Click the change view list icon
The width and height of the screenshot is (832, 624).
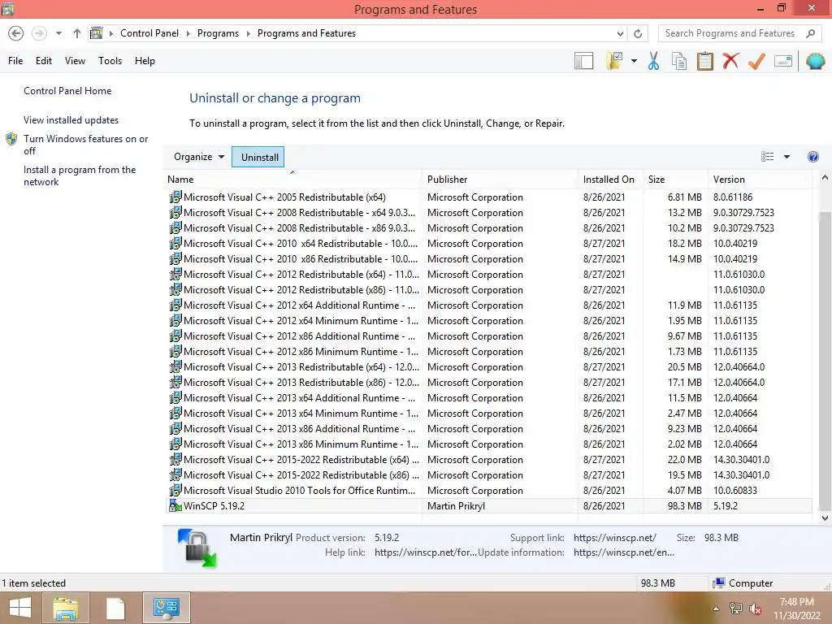click(x=767, y=157)
